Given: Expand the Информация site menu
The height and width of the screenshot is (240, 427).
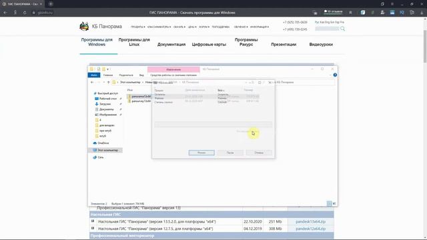Looking at the screenshot, I should click(x=260, y=27).
